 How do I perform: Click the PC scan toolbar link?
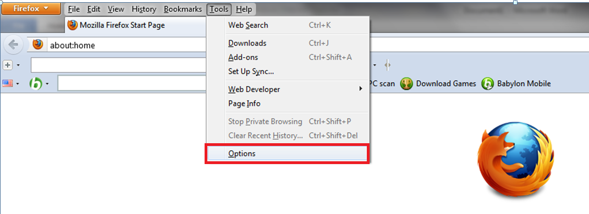[x=382, y=83]
